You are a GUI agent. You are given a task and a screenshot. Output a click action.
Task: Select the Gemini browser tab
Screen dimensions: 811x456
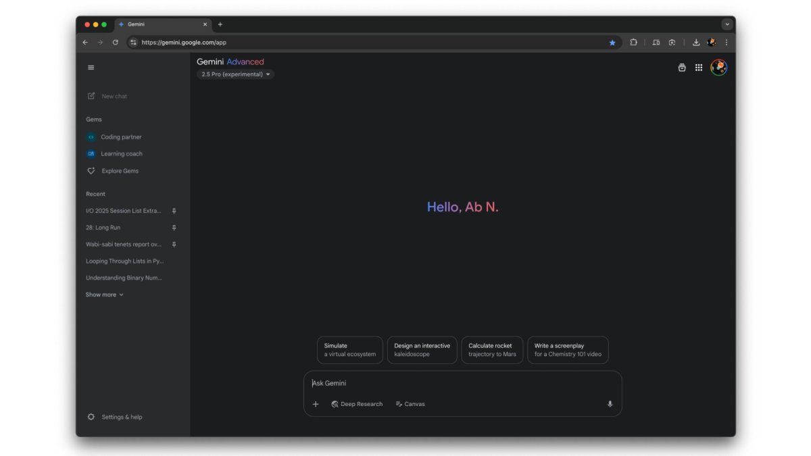point(163,24)
